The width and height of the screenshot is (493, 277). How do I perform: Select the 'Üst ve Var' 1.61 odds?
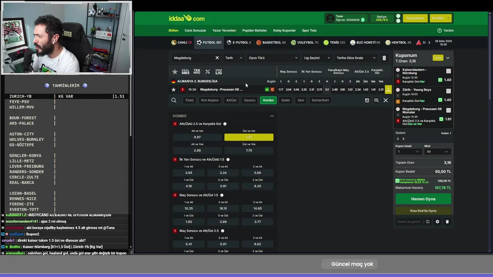point(249,137)
